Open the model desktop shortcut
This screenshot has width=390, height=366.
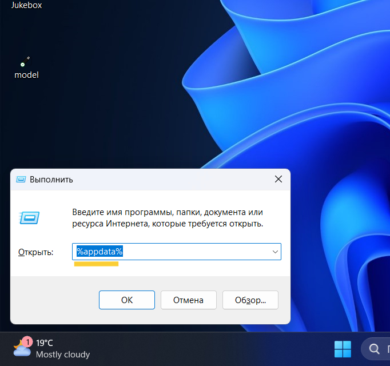tap(26, 67)
